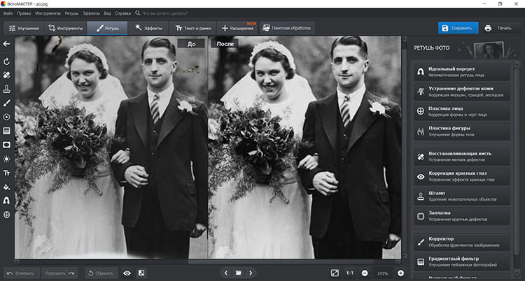Open Пластика лица in the retouch panel
525x281 pixels.
tap(462, 111)
